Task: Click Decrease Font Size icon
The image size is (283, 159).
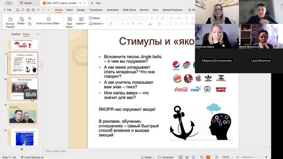Action: click(x=157, y=18)
